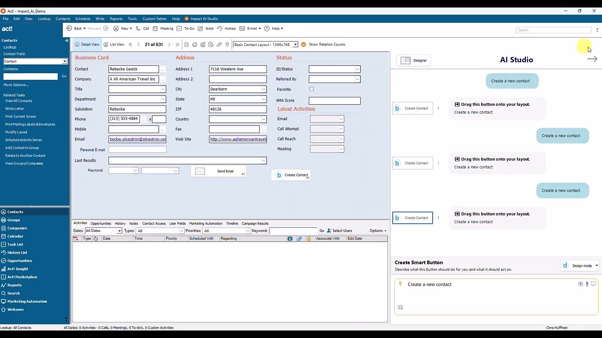
Task: Schedule a Meeting from the toolbar
Action: click(x=163, y=29)
